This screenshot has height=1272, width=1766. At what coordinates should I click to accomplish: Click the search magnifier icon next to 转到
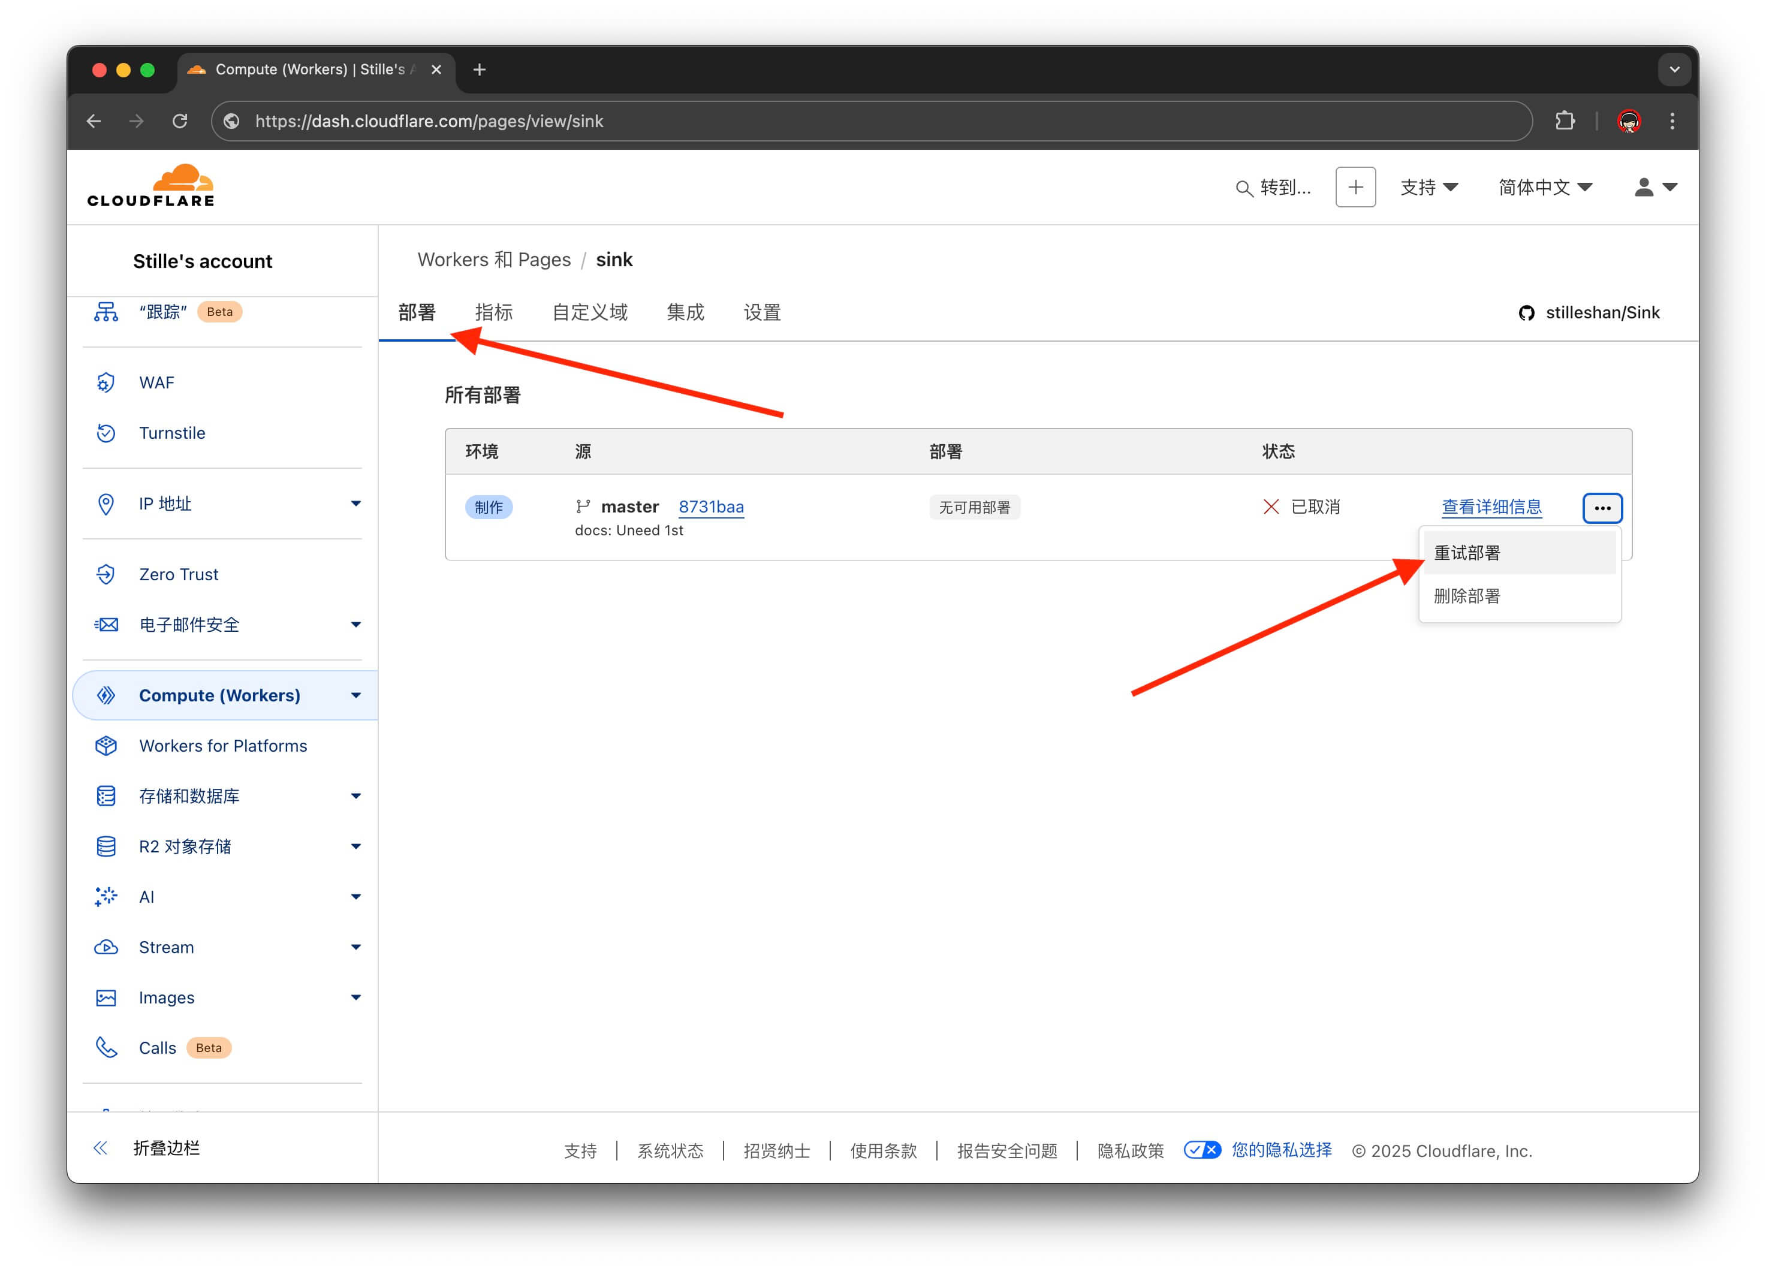pyautogui.click(x=1243, y=188)
